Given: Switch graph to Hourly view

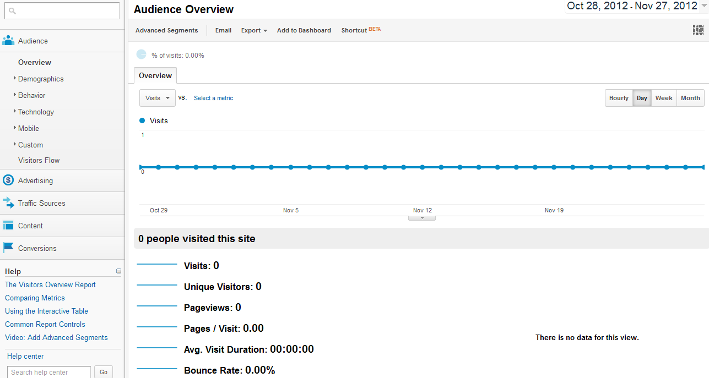Looking at the screenshot, I should pyautogui.click(x=619, y=98).
